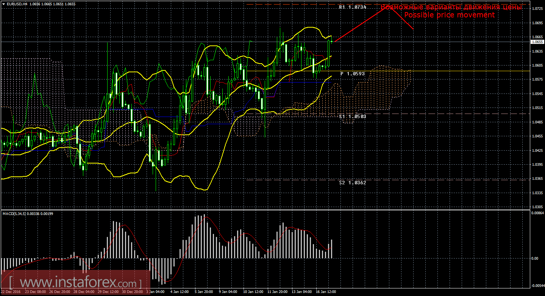
Task: Click the current price tag 1.0655
Action: pos(537,42)
